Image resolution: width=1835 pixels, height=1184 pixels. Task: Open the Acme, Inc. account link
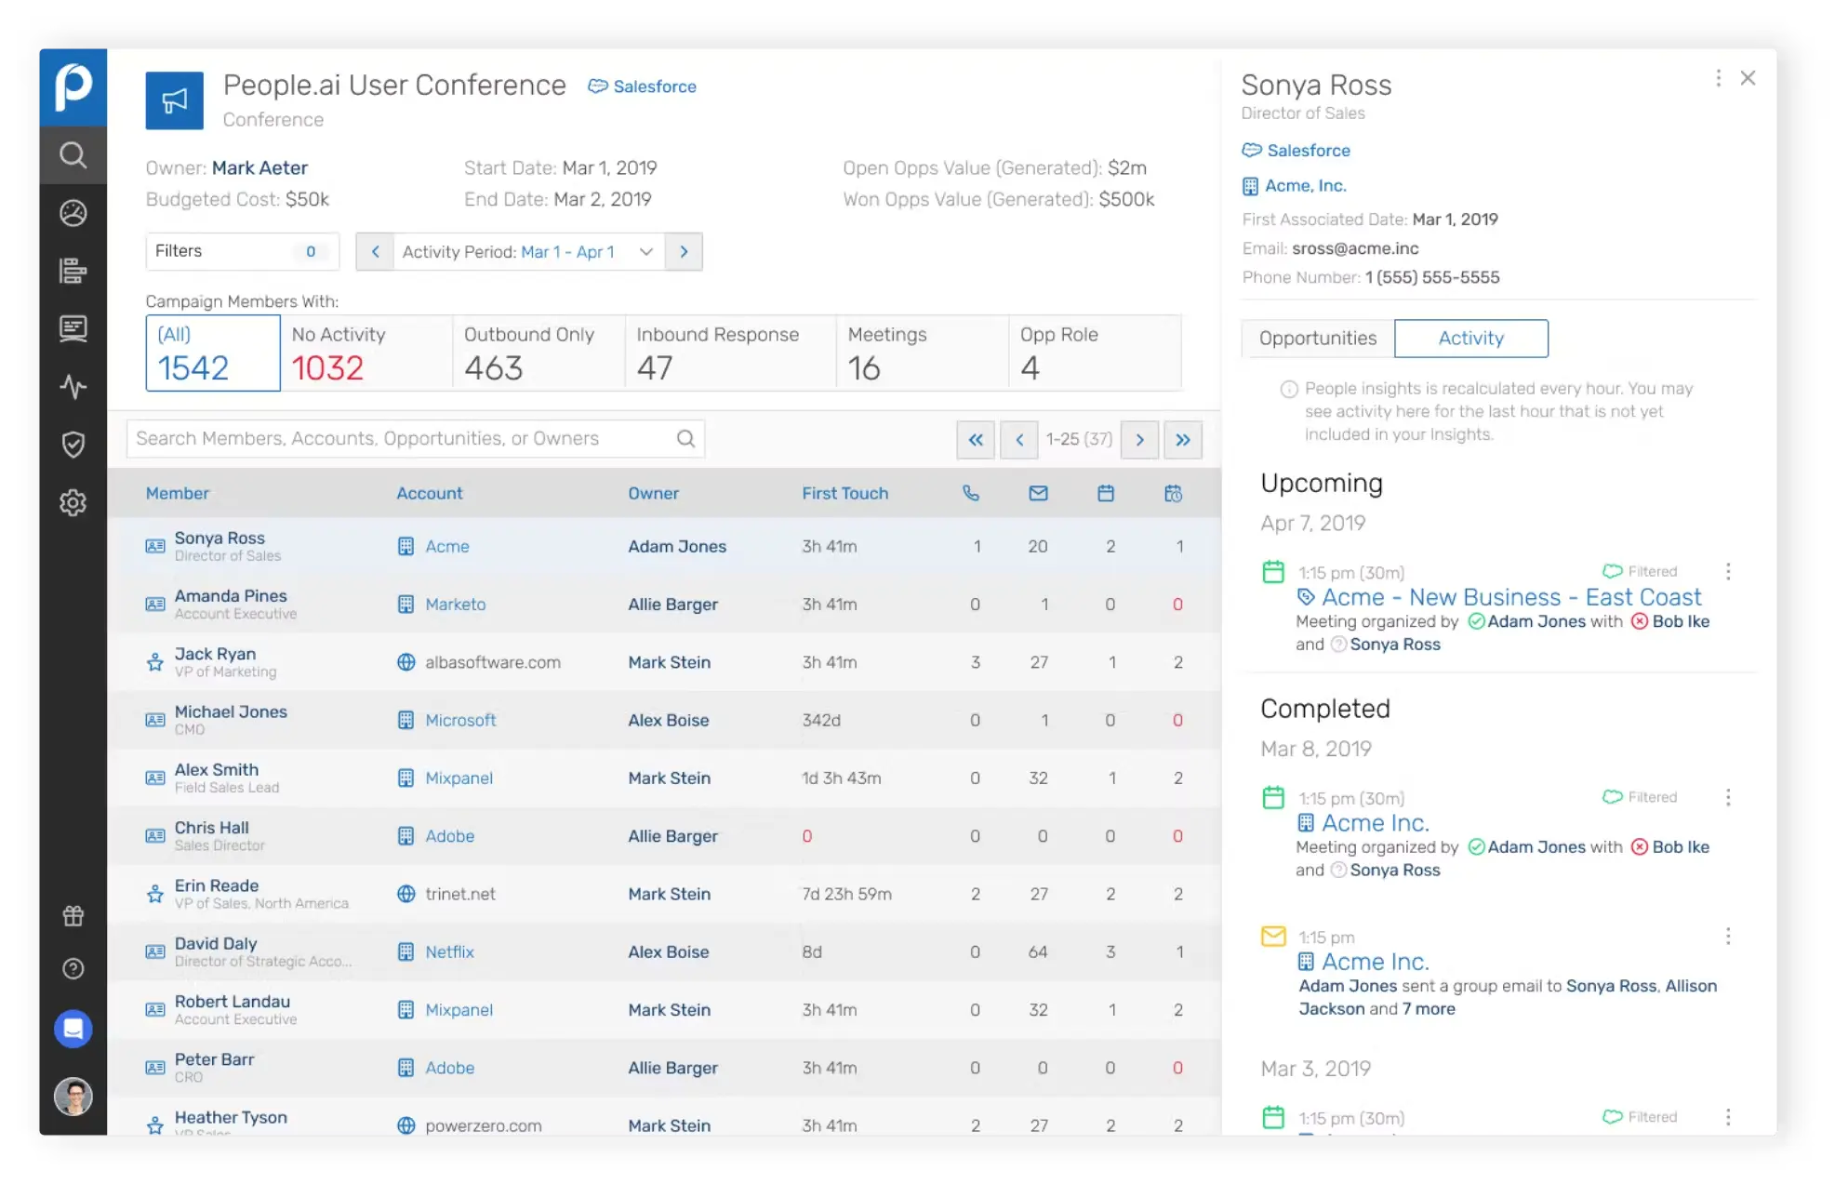[x=1305, y=186]
